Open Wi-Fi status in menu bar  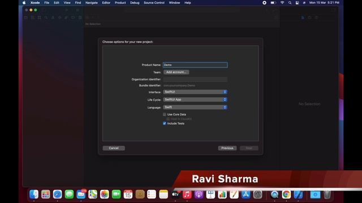tap(282, 3)
